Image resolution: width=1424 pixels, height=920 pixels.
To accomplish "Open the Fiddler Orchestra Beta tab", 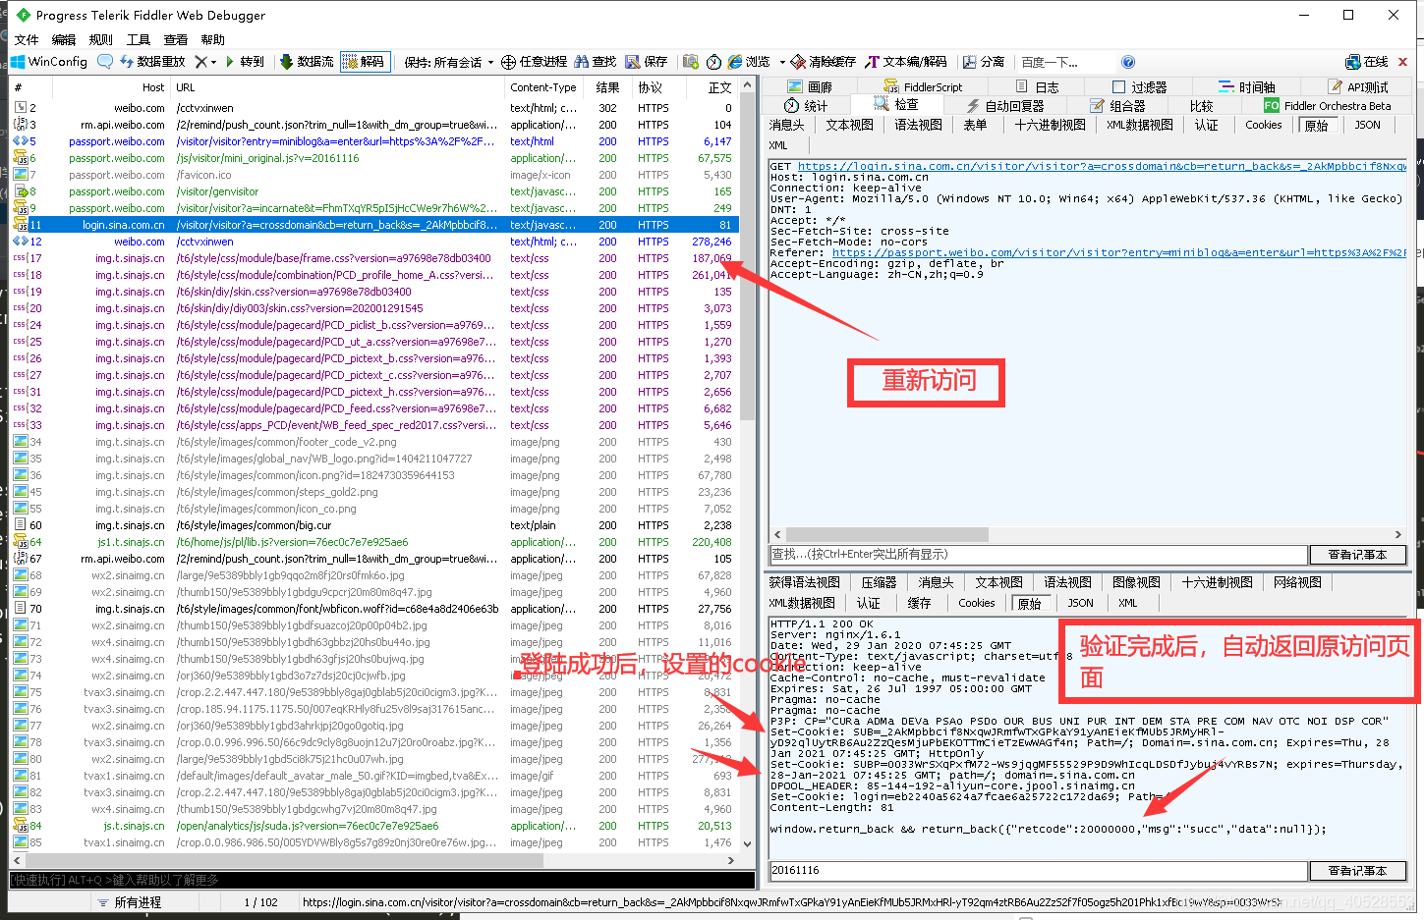I will tap(1327, 106).
